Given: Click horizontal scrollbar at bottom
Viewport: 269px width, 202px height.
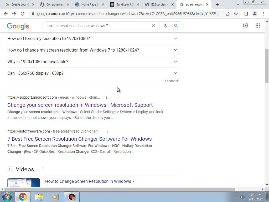Looking at the screenshot, I should tap(119, 189).
